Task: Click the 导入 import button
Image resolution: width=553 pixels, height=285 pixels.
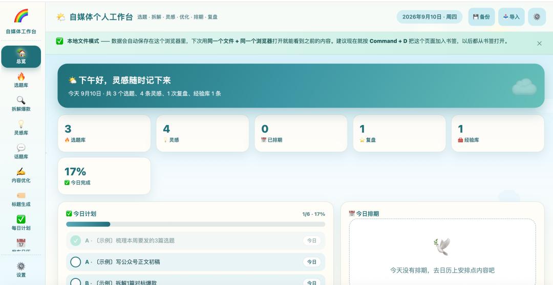Action: [512, 16]
